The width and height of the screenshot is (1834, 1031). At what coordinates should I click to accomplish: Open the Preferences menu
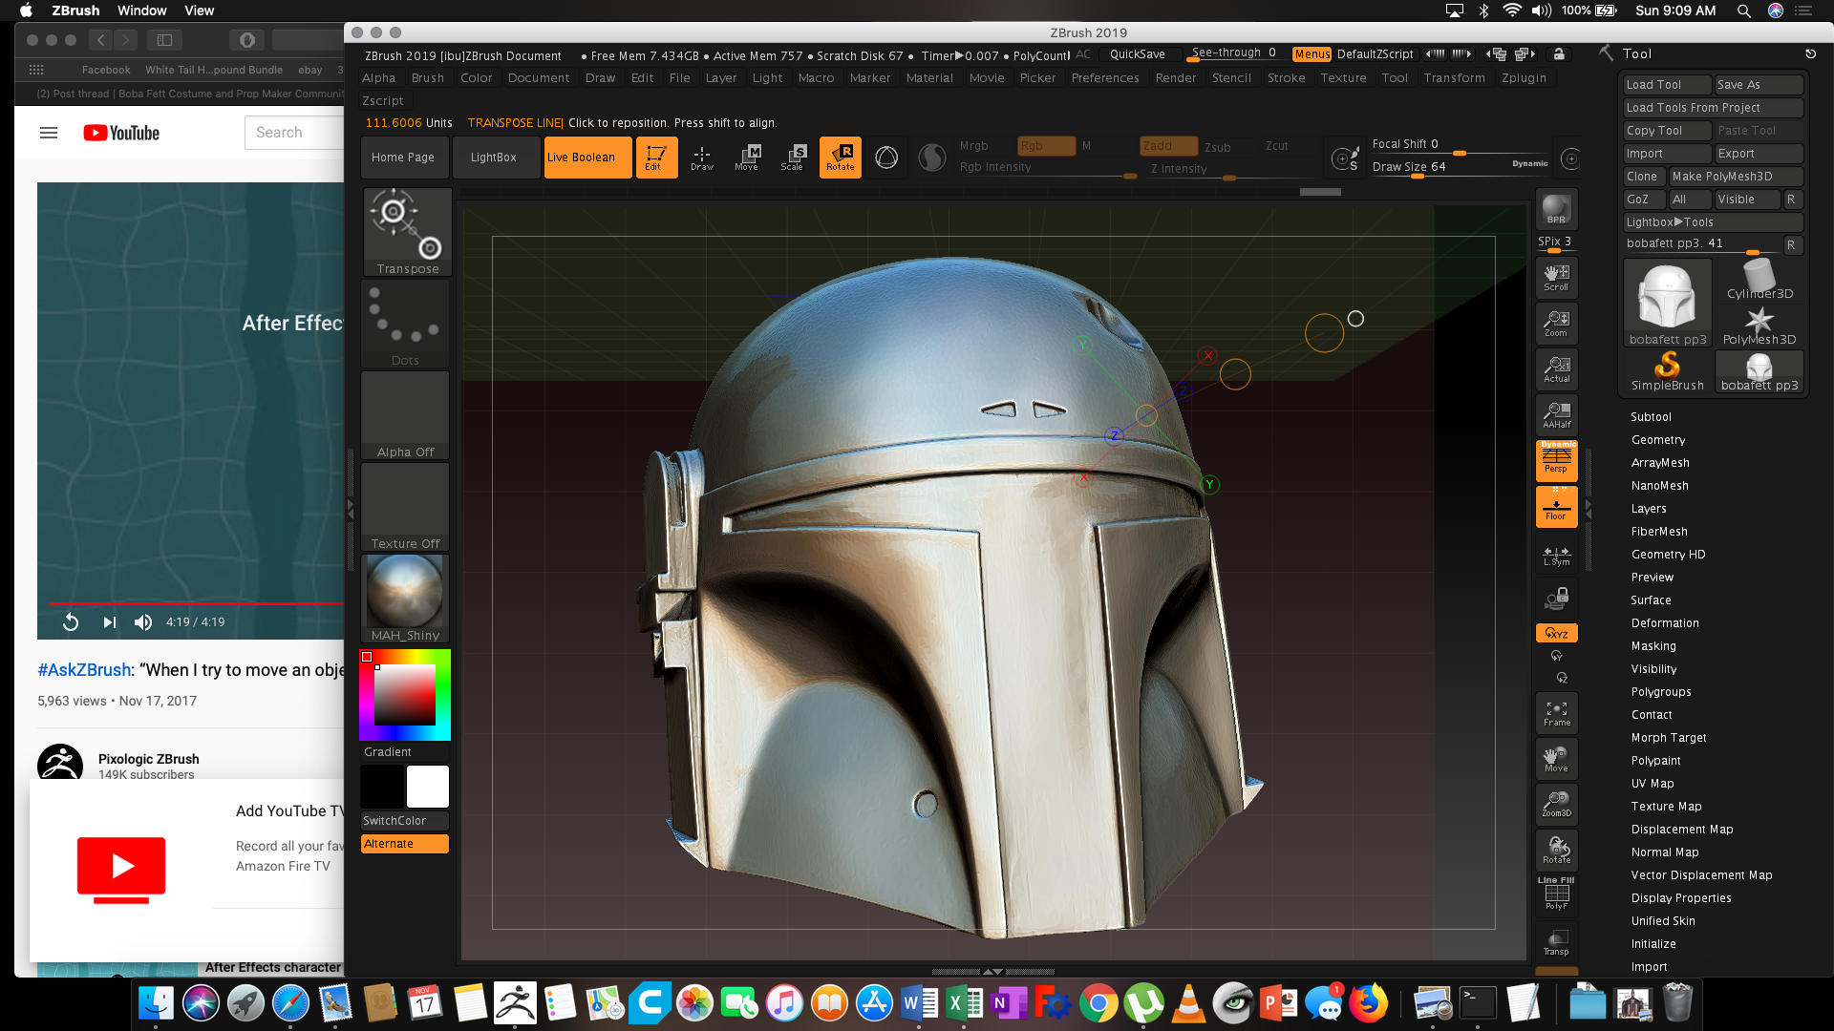pyautogui.click(x=1105, y=78)
